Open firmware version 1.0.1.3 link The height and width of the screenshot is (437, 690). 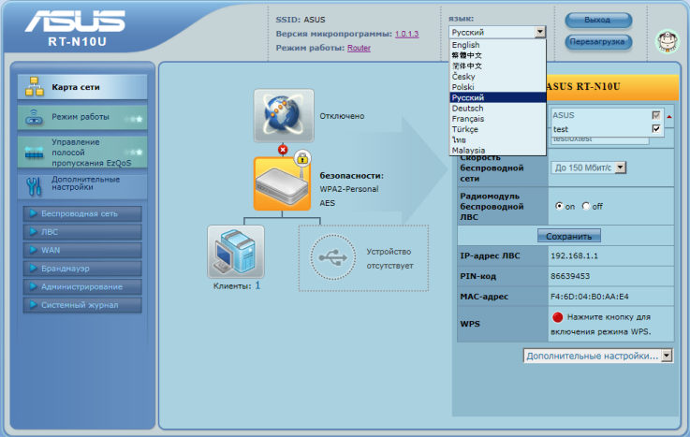point(406,34)
